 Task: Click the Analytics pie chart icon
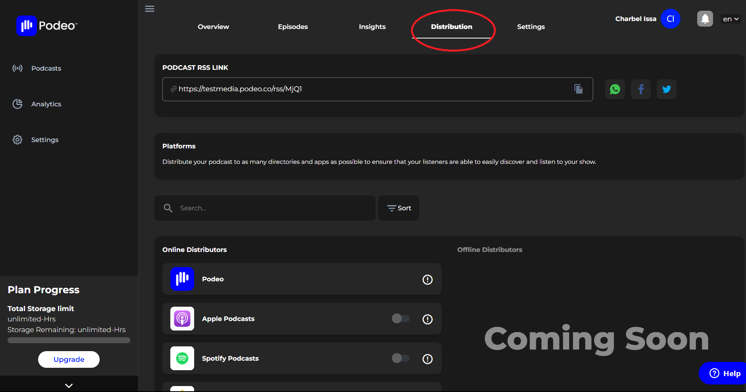[17, 104]
